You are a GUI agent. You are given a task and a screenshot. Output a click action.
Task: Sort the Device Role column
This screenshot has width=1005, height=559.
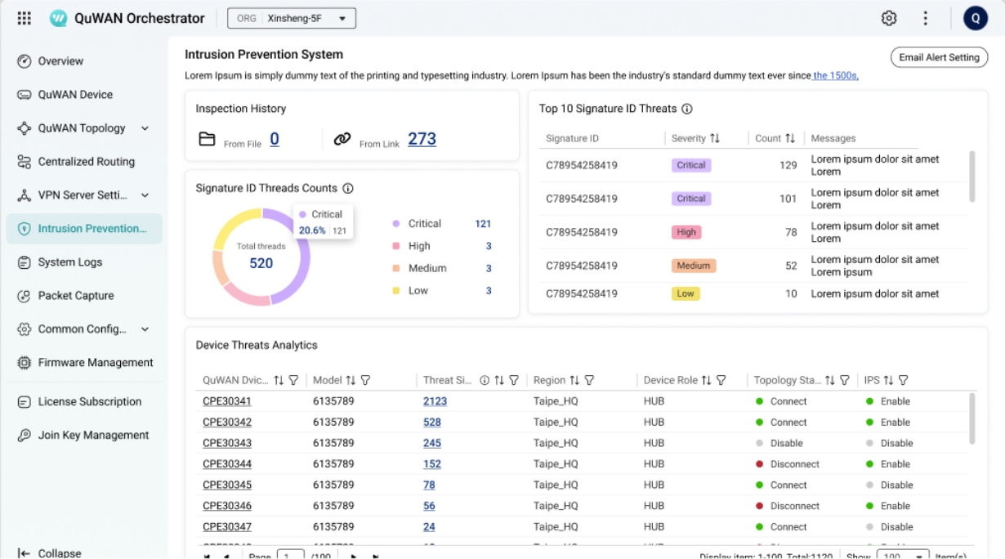706,380
